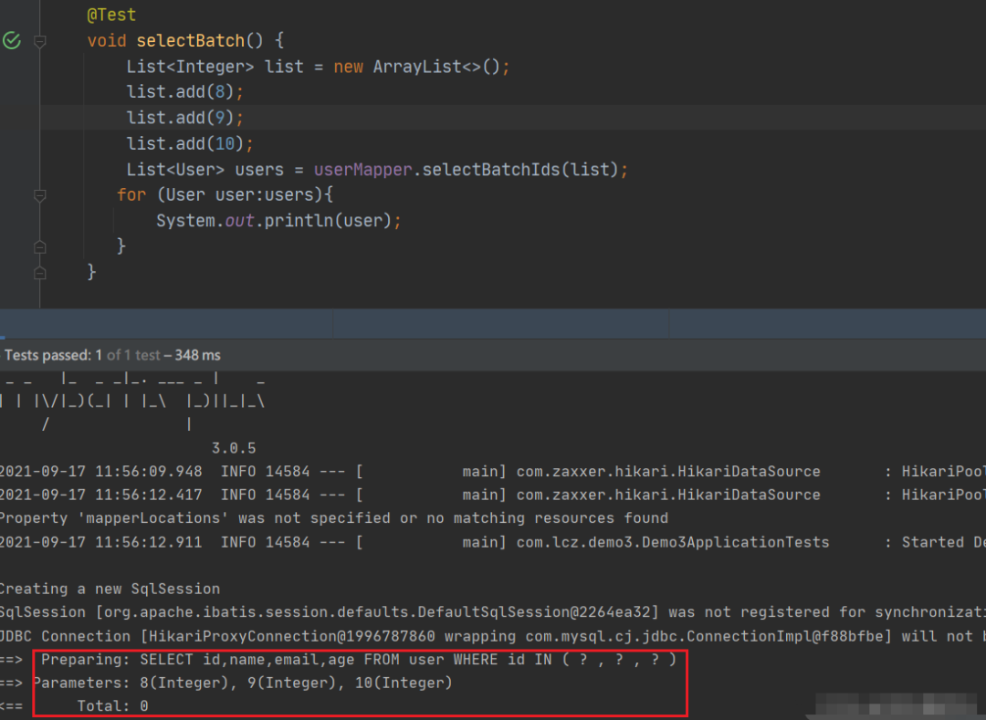Collapse the for loop fold marker

(39, 196)
